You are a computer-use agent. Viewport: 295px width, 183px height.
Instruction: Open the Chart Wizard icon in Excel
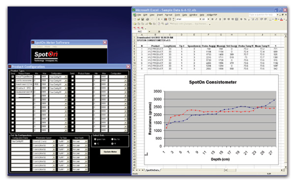[166, 19]
